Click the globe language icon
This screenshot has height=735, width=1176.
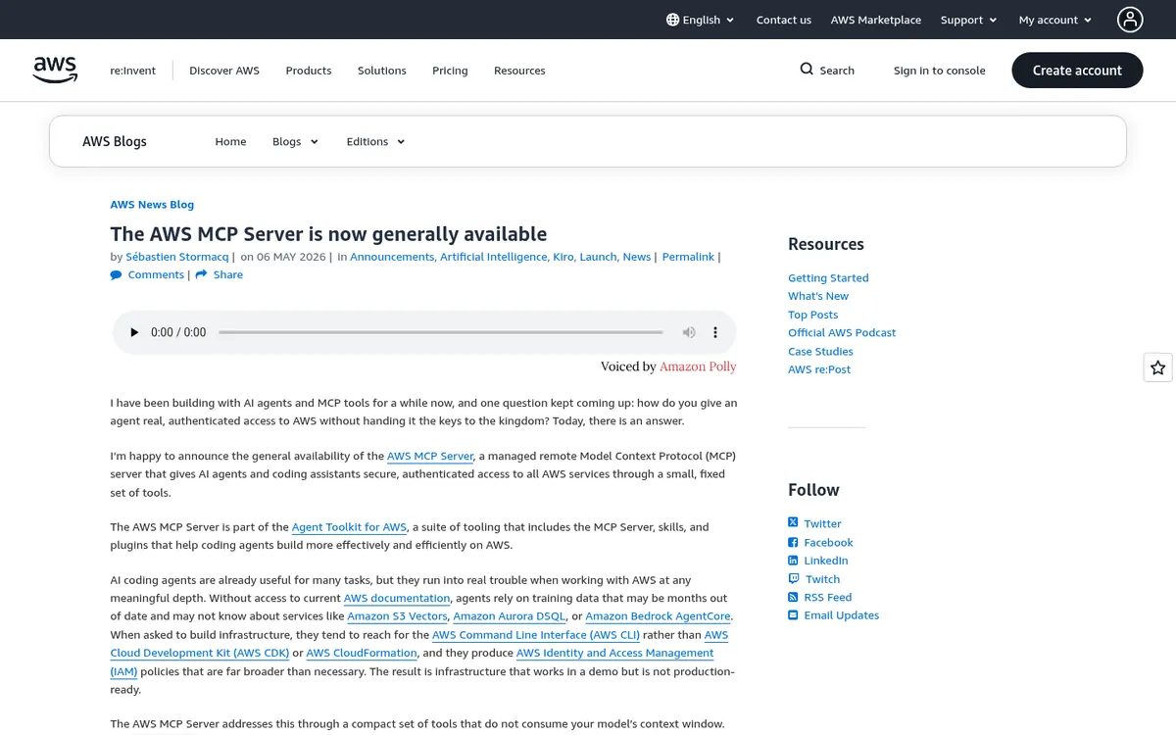click(x=672, y=20)
